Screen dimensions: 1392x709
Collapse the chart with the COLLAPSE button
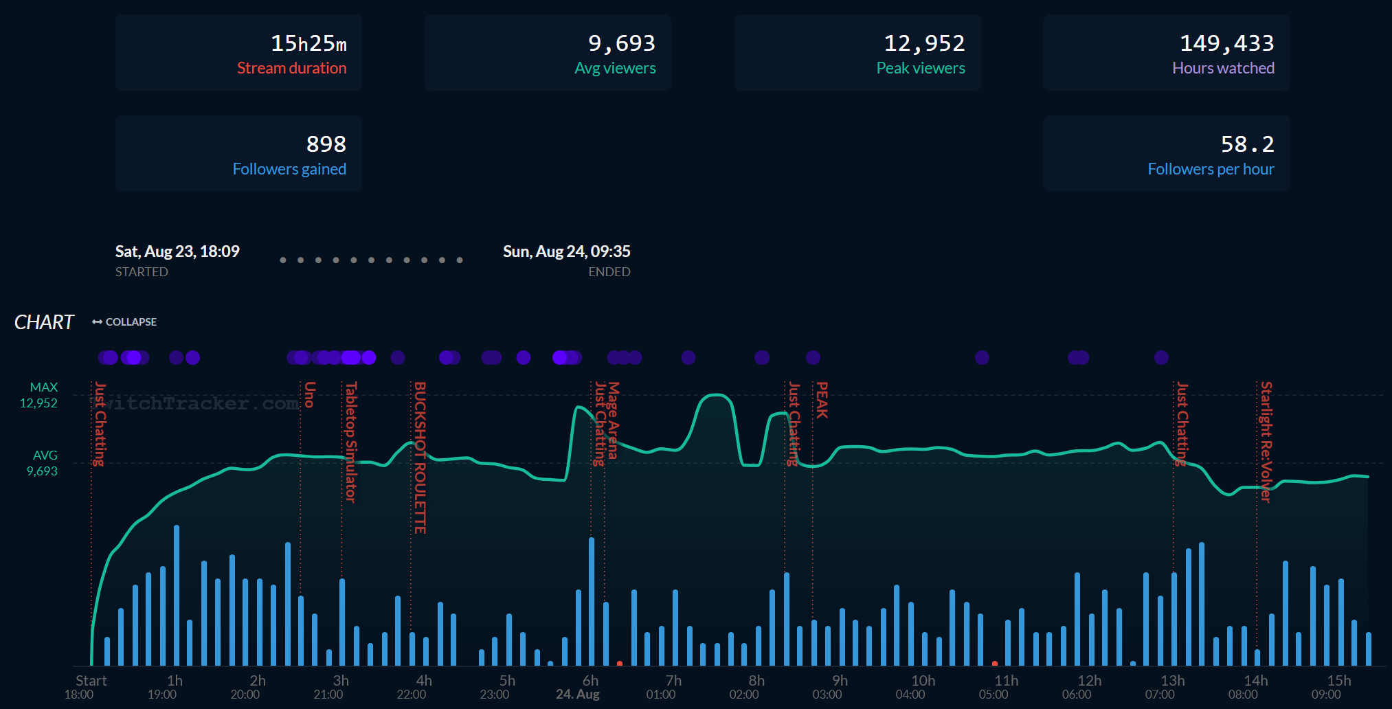(124, 322)
